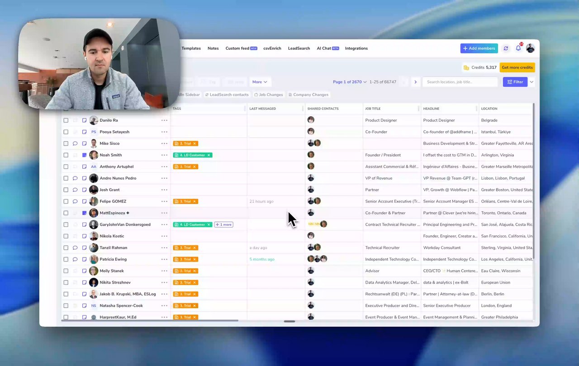This screenshot has height=366, width=579.
Task: Select checkbox for Pooya Setayesh
Action: pos(66,132)
